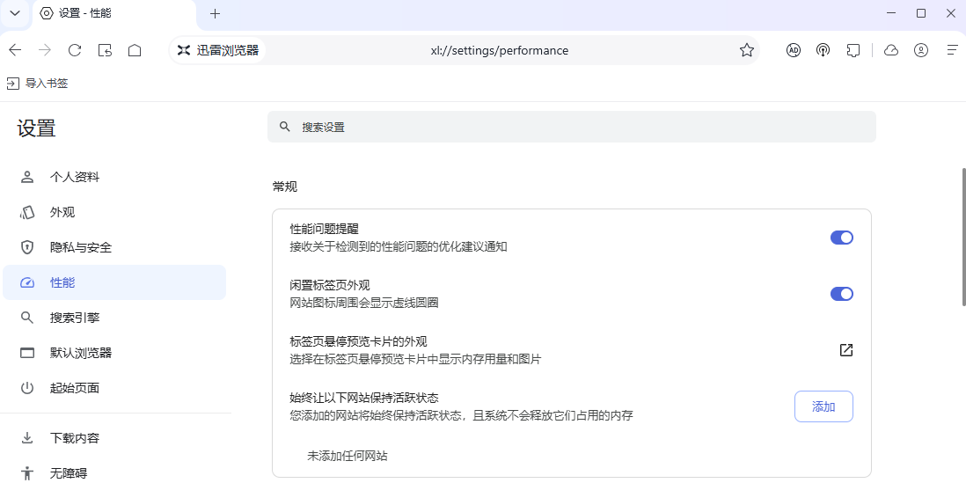Open the cloud sync icon
Screen dimensions: 966x483
(891, 50)
